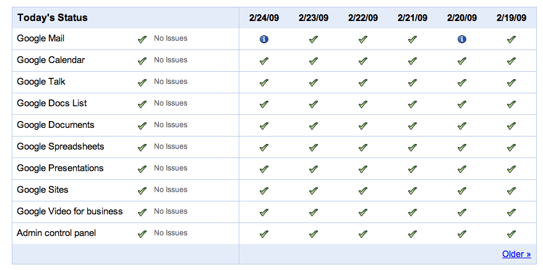Screen dimensions: 543x270
Task: Click Google Video for business checkmark for 2/22/09
Action: click(x=363, y=212)
